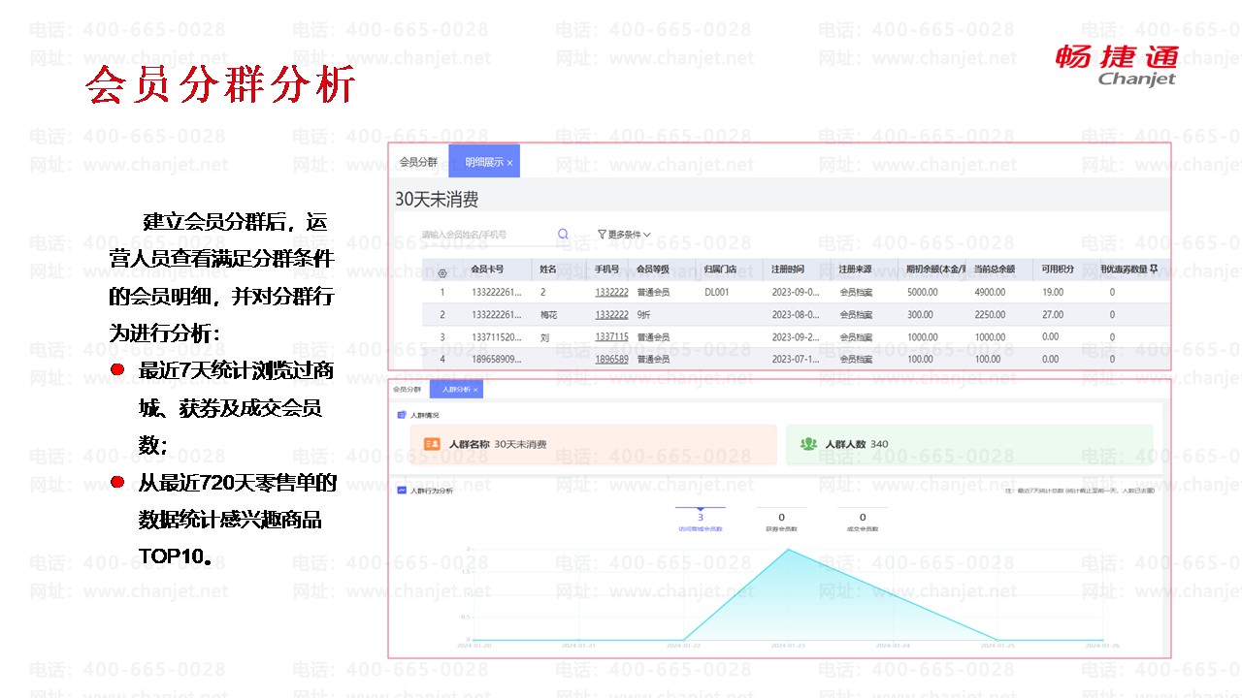Click the Chanjet 畅捷通 logo
This screenshot has height=698, width=1242.
[1117, 65]
